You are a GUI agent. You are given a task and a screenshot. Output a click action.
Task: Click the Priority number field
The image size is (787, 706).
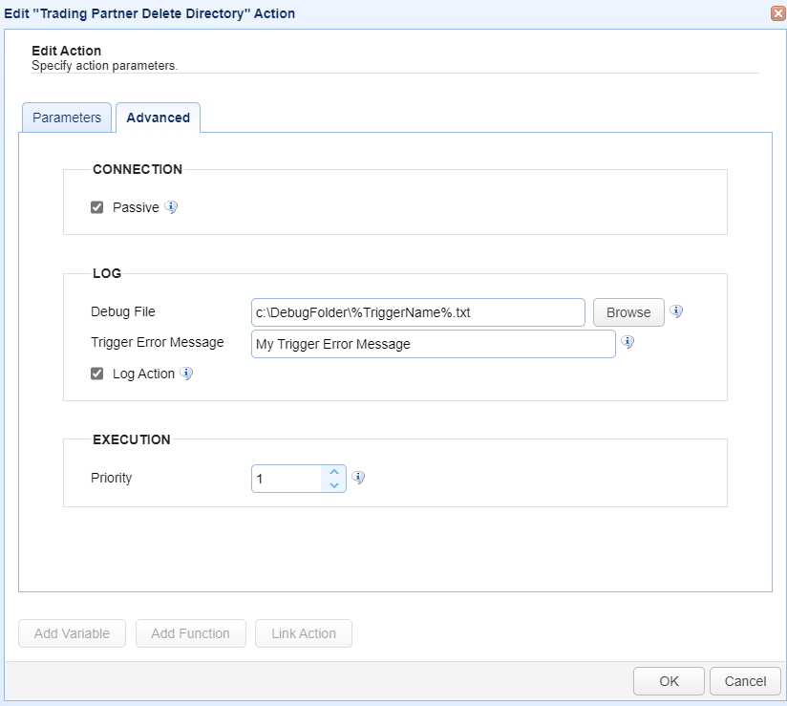(x=287, y=479)
